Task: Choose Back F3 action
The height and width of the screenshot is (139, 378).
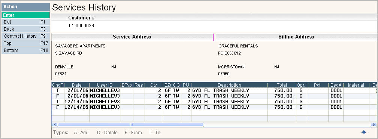Action: point(25,29)
